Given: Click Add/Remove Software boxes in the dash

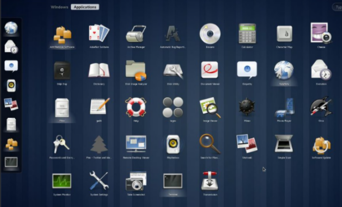Looking at the screenshot, I should point(11,144).
